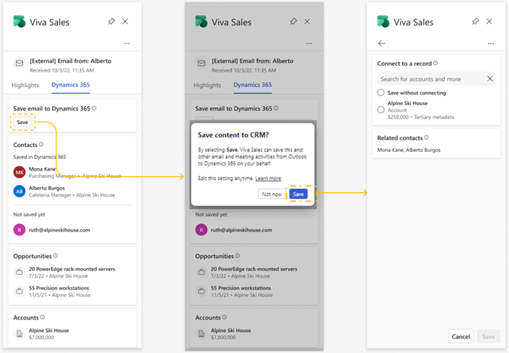Click info icon beside Contacts in left panel
Viewport: 509px width, 353px height.
[41, 145]
